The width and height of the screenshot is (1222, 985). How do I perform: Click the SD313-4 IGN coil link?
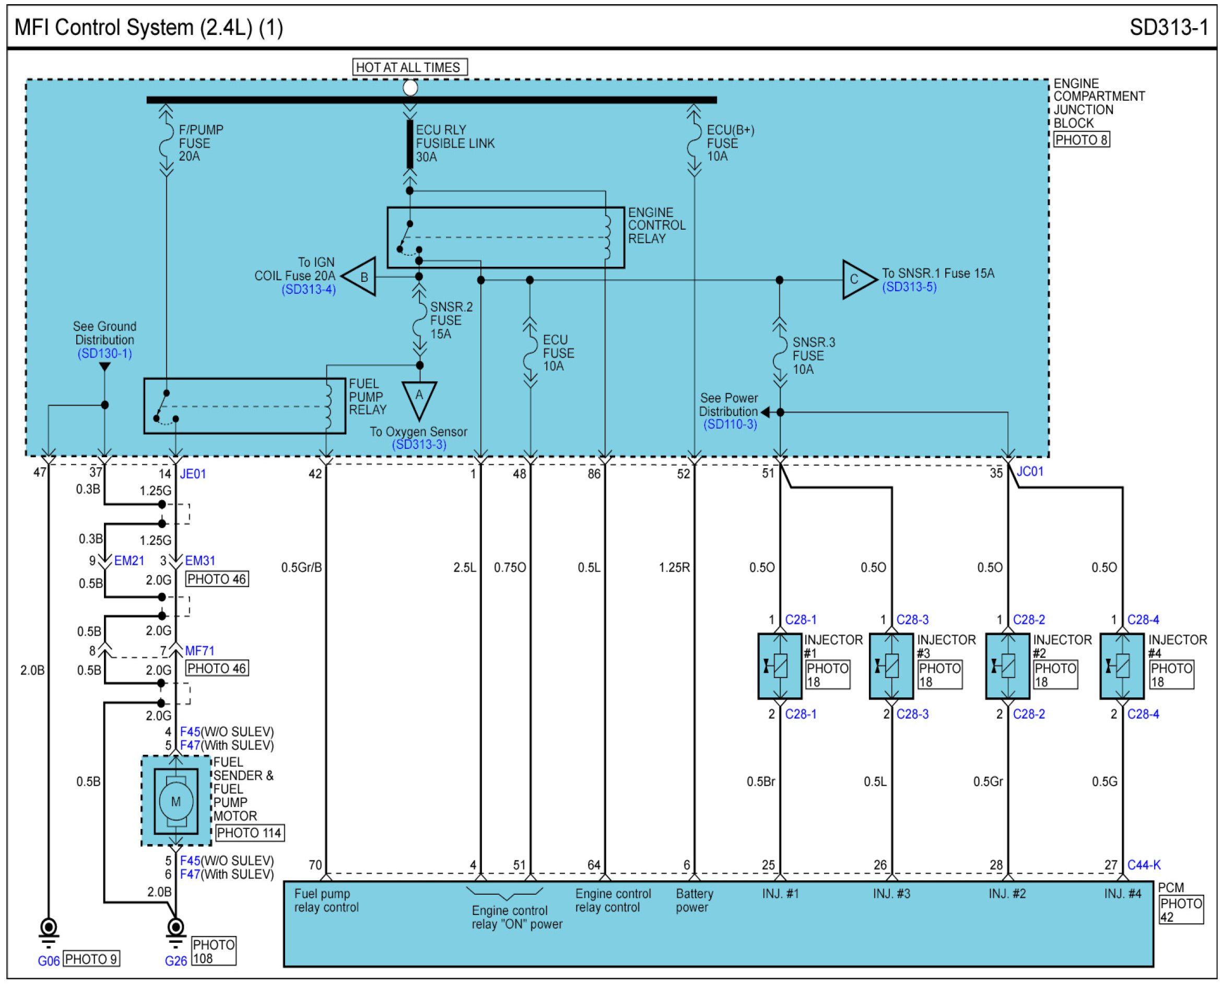pyautogui.click(x=308, y=289)
